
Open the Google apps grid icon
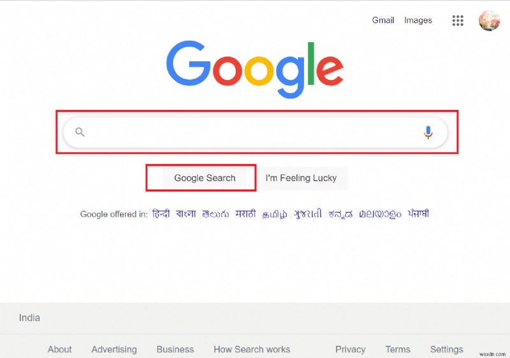click(458, 20)
